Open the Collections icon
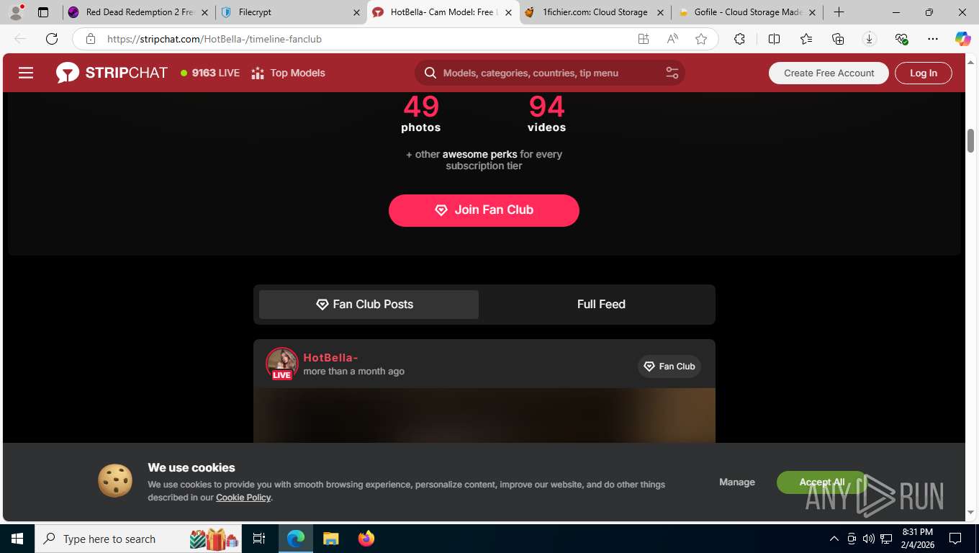The width and height of the screenshot is (979, 553). 838,39
